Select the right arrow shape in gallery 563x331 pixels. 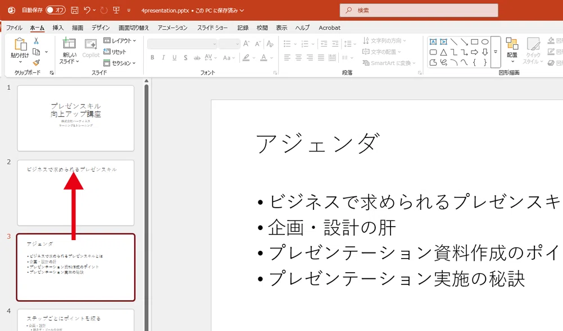click(474, 52)
